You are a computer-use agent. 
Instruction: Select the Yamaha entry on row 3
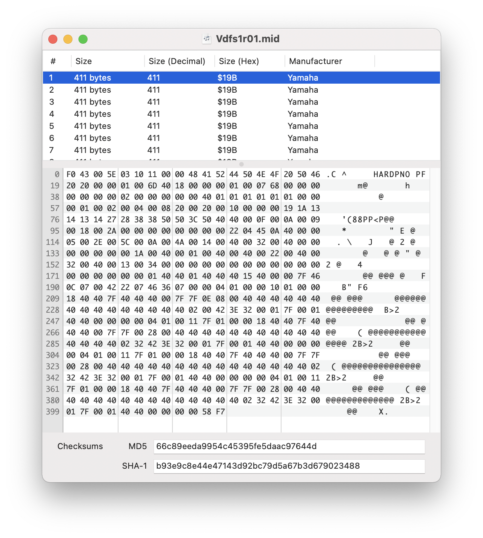pos(303,102)
